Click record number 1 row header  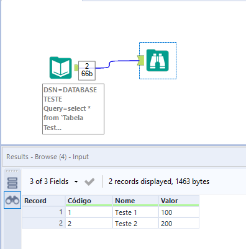pyautogui.click(x=43, y=212)
